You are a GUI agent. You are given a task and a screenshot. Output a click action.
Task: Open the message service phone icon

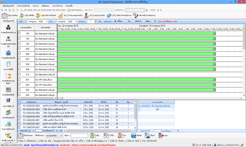point(135,15)
